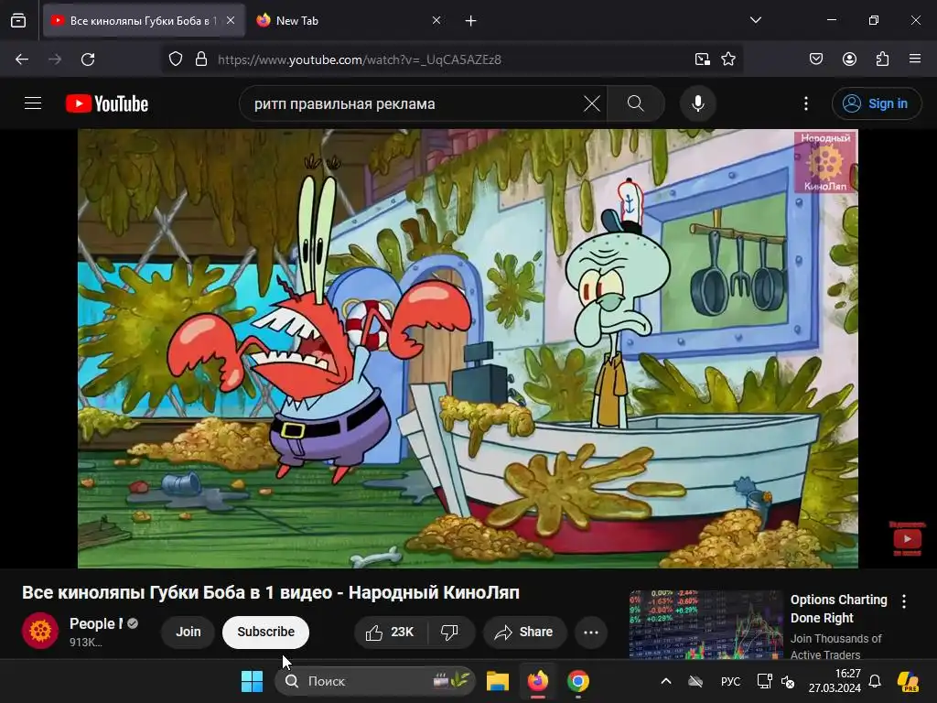937x703 pixels.
Task: Sign in to YouTube
Action: point(876,104)
